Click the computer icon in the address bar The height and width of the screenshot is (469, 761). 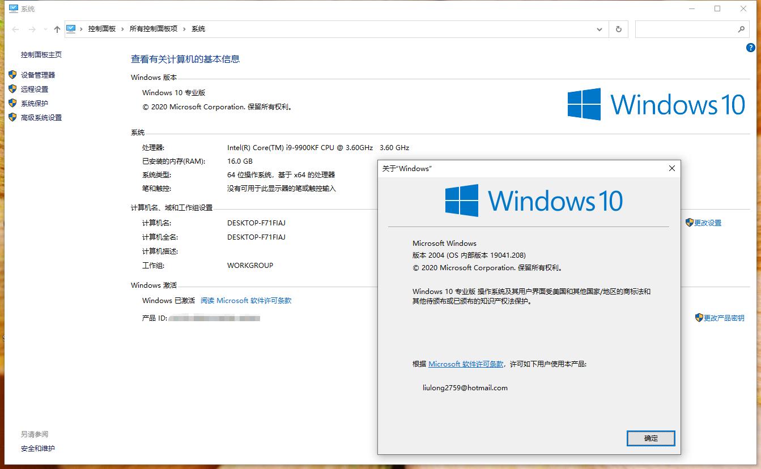tap(71, 29)
